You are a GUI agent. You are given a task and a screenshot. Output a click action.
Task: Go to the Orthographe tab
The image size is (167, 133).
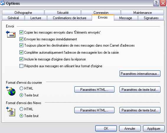(x=23, y=13)
